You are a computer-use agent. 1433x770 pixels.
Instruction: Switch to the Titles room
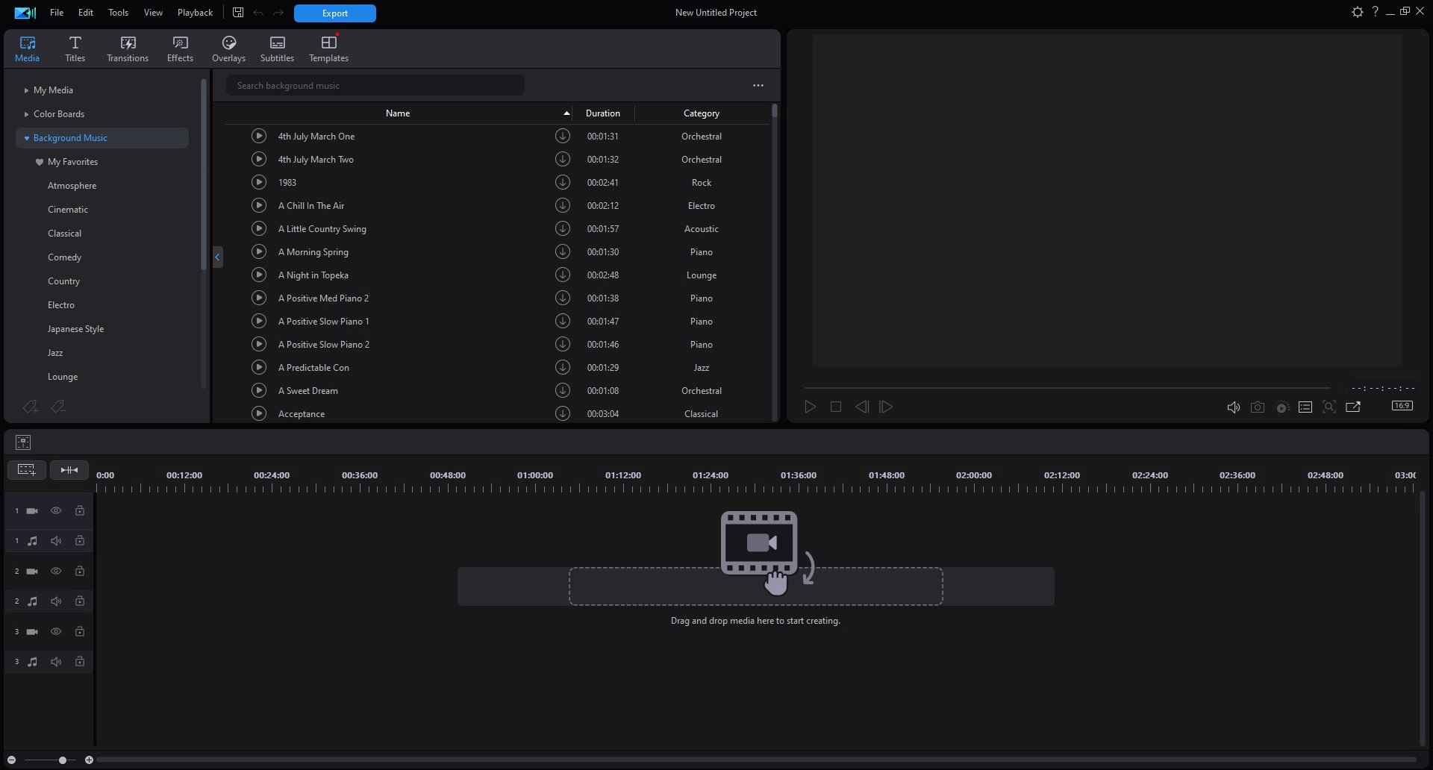pos(75,48)
